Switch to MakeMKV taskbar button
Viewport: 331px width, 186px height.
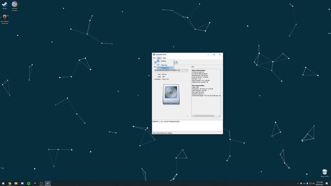[48, 183]
